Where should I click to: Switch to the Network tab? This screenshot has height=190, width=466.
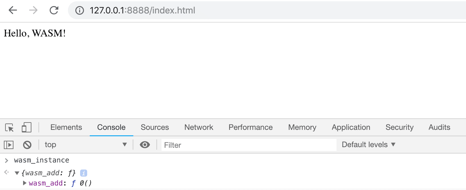199,127
